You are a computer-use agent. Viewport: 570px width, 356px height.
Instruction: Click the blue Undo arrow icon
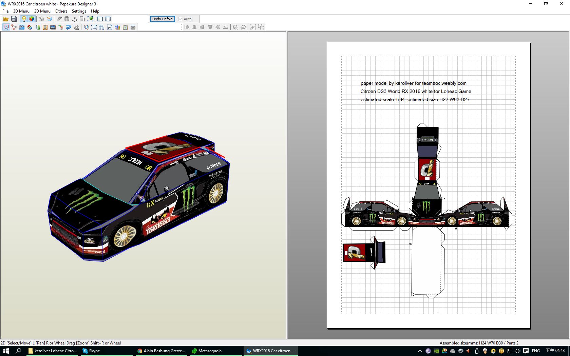point(69,27)
